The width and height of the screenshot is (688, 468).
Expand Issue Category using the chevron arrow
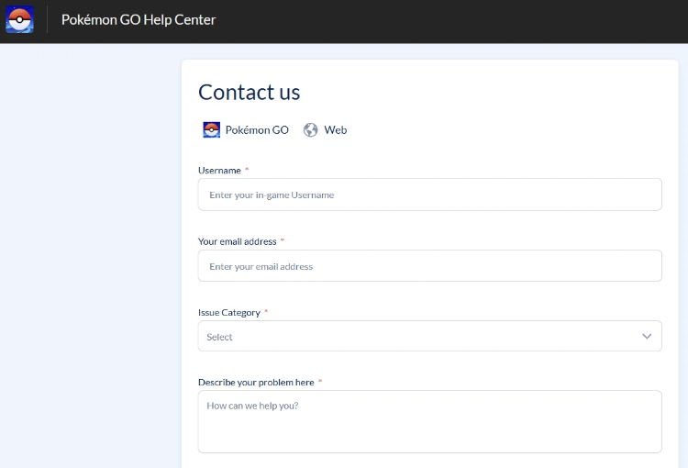pos(647,336)
